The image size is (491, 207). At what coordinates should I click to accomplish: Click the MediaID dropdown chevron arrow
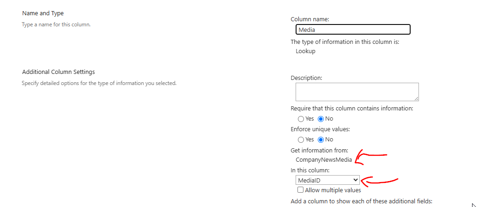point(355,180)
